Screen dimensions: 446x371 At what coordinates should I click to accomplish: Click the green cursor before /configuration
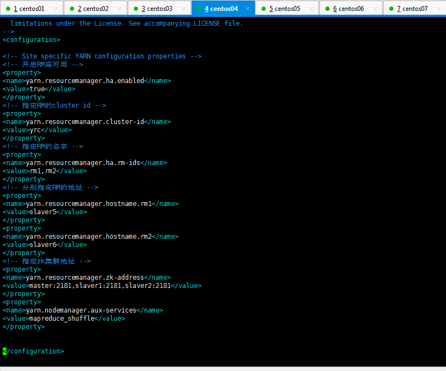coord(4,351)
